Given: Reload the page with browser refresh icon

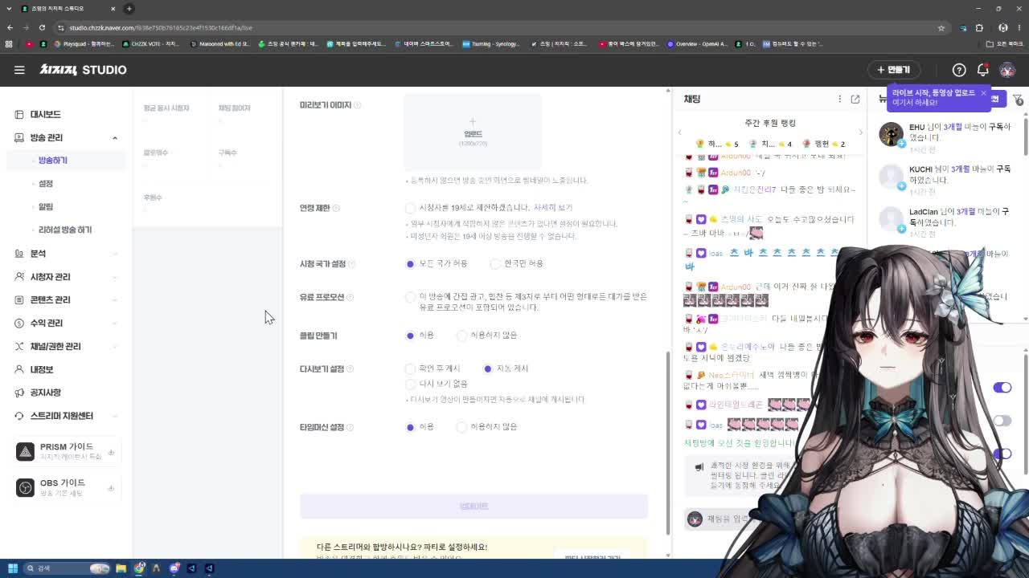Looking at the screenshot, I should 42,27.
